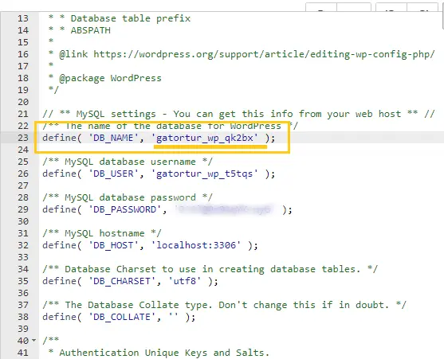444x359 pixels.
Task: Click line number 26 in the gutter
Action: (x=23, y=174)
